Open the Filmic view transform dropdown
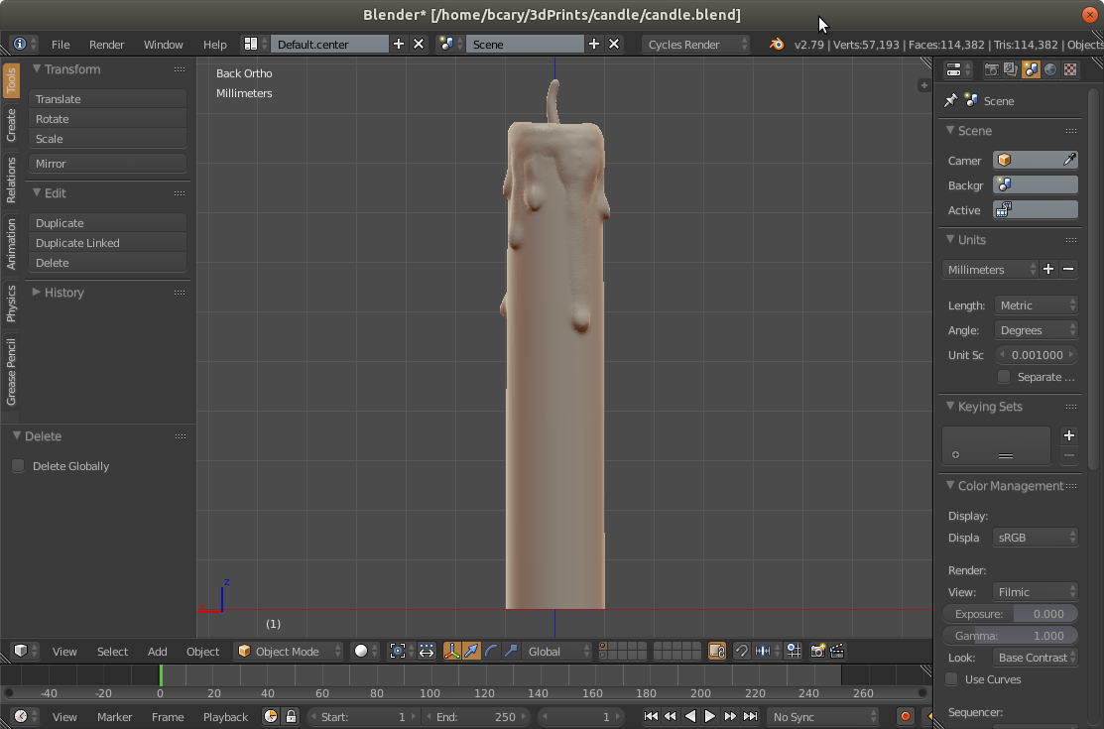 (x=1035, y=592)
